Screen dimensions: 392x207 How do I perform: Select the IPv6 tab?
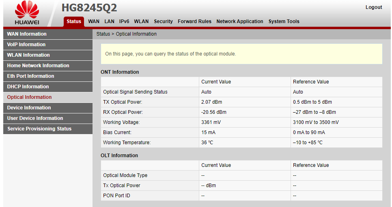pyautogui.click(x=124, y=21)
